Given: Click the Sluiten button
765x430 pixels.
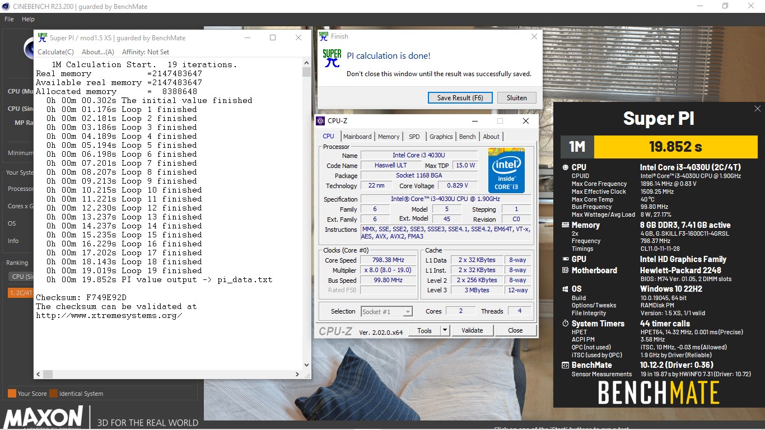Looking at the screenshot, I should [517, 97].
